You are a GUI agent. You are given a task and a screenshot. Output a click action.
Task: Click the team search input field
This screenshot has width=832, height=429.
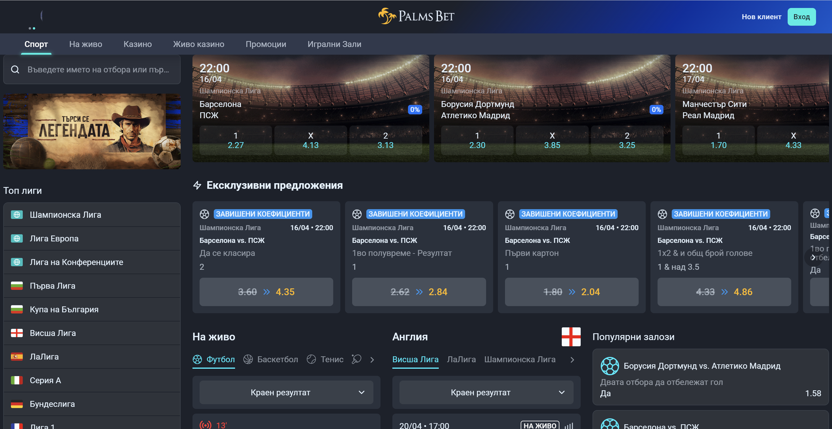click(92, 69)
